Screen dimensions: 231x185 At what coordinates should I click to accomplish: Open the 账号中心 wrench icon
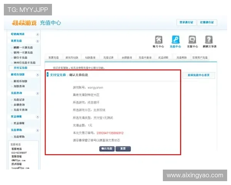pyautogui.click(x=159, y=40)
